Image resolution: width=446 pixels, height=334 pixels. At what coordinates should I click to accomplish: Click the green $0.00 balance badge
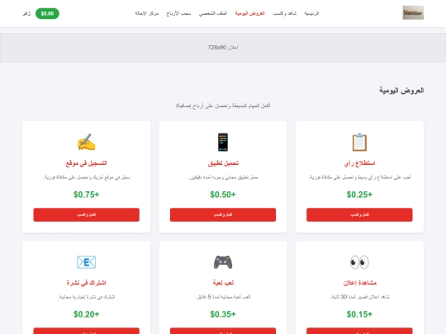tap(47, 13)
